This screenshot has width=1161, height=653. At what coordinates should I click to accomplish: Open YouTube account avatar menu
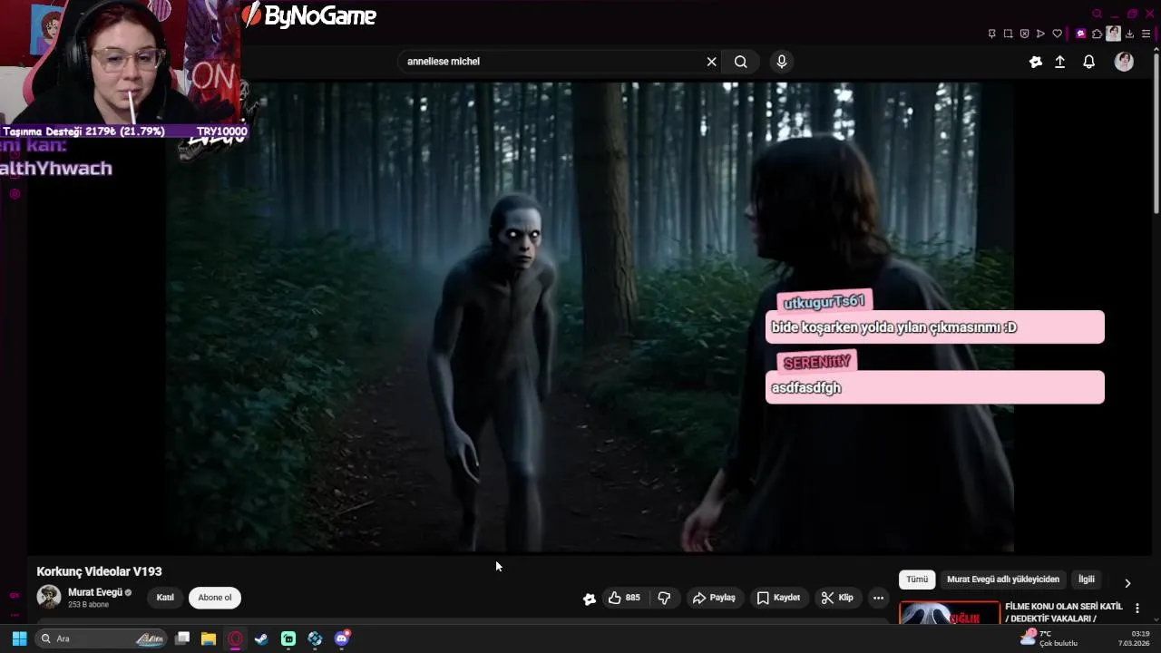(1124, 62)
